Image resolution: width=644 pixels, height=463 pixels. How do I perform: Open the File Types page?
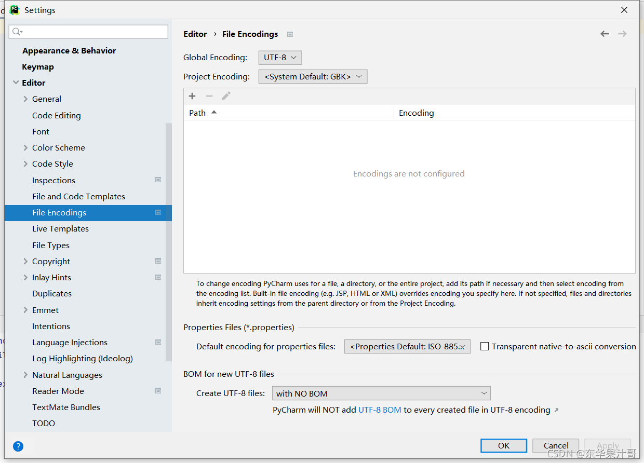coord(51,245)
